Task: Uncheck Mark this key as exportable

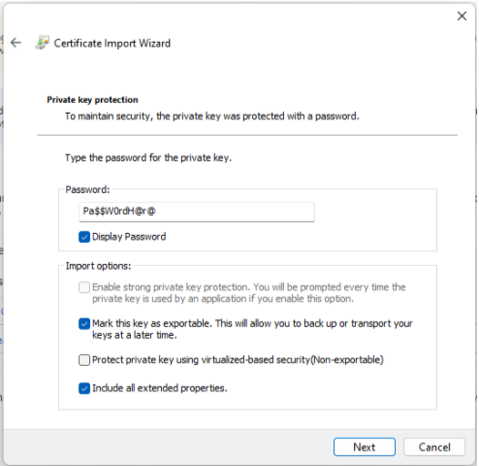Action: [x=84, y=323]
